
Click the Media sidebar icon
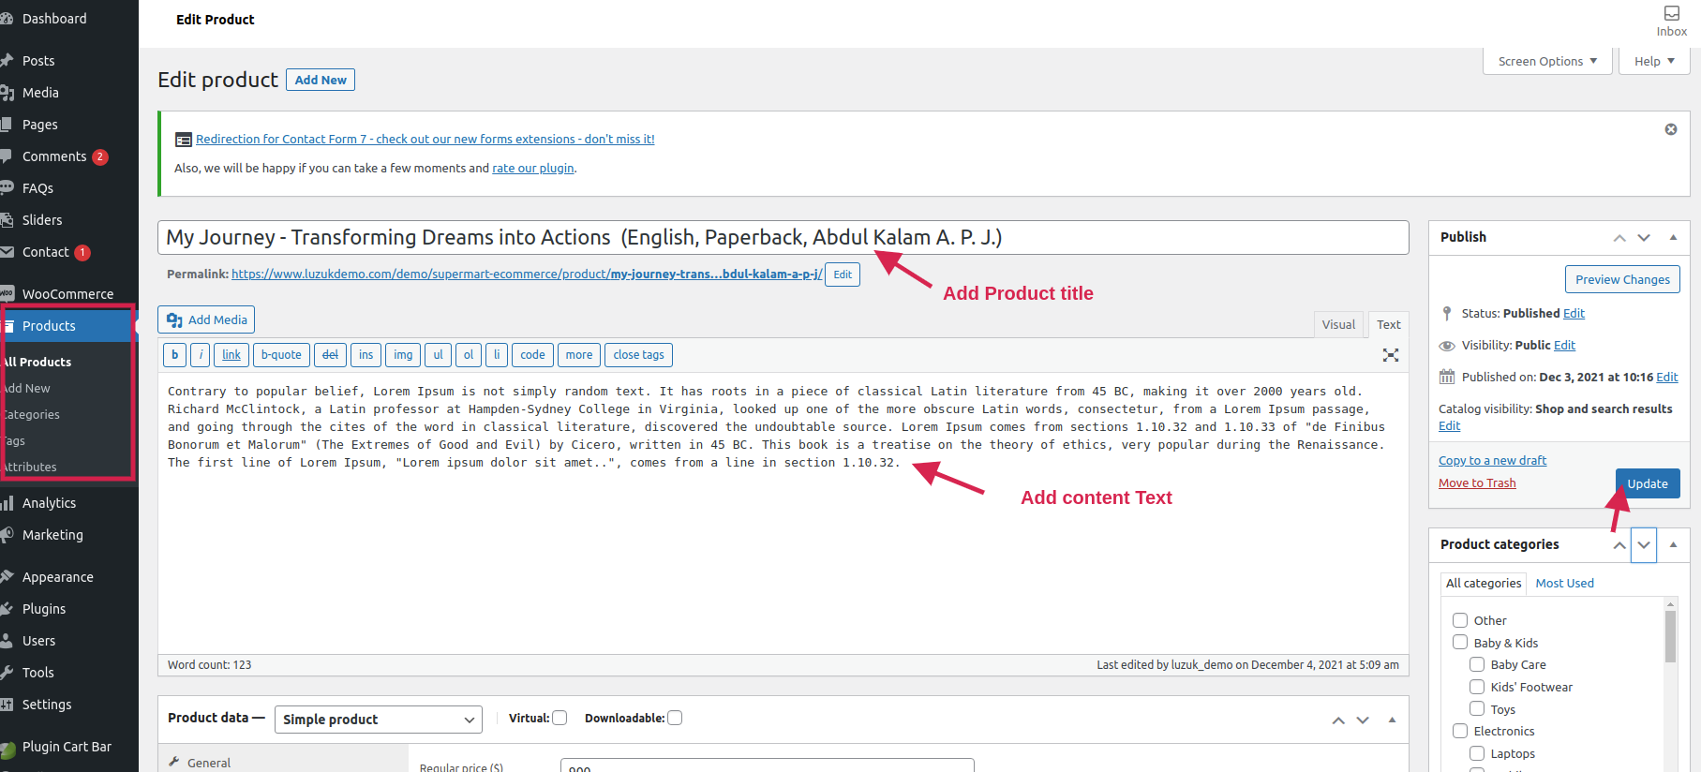[7, 93]
